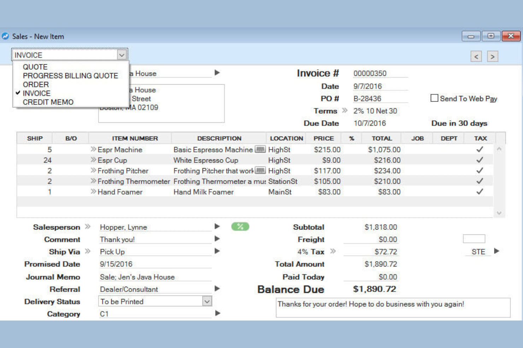This screenshot has height=348, width=523.
Task: Go to next record with > button
Action: (x=492, y=56)
